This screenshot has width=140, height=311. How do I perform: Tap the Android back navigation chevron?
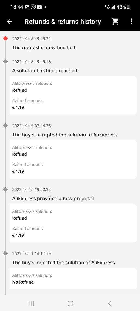[x=110, y=303]
